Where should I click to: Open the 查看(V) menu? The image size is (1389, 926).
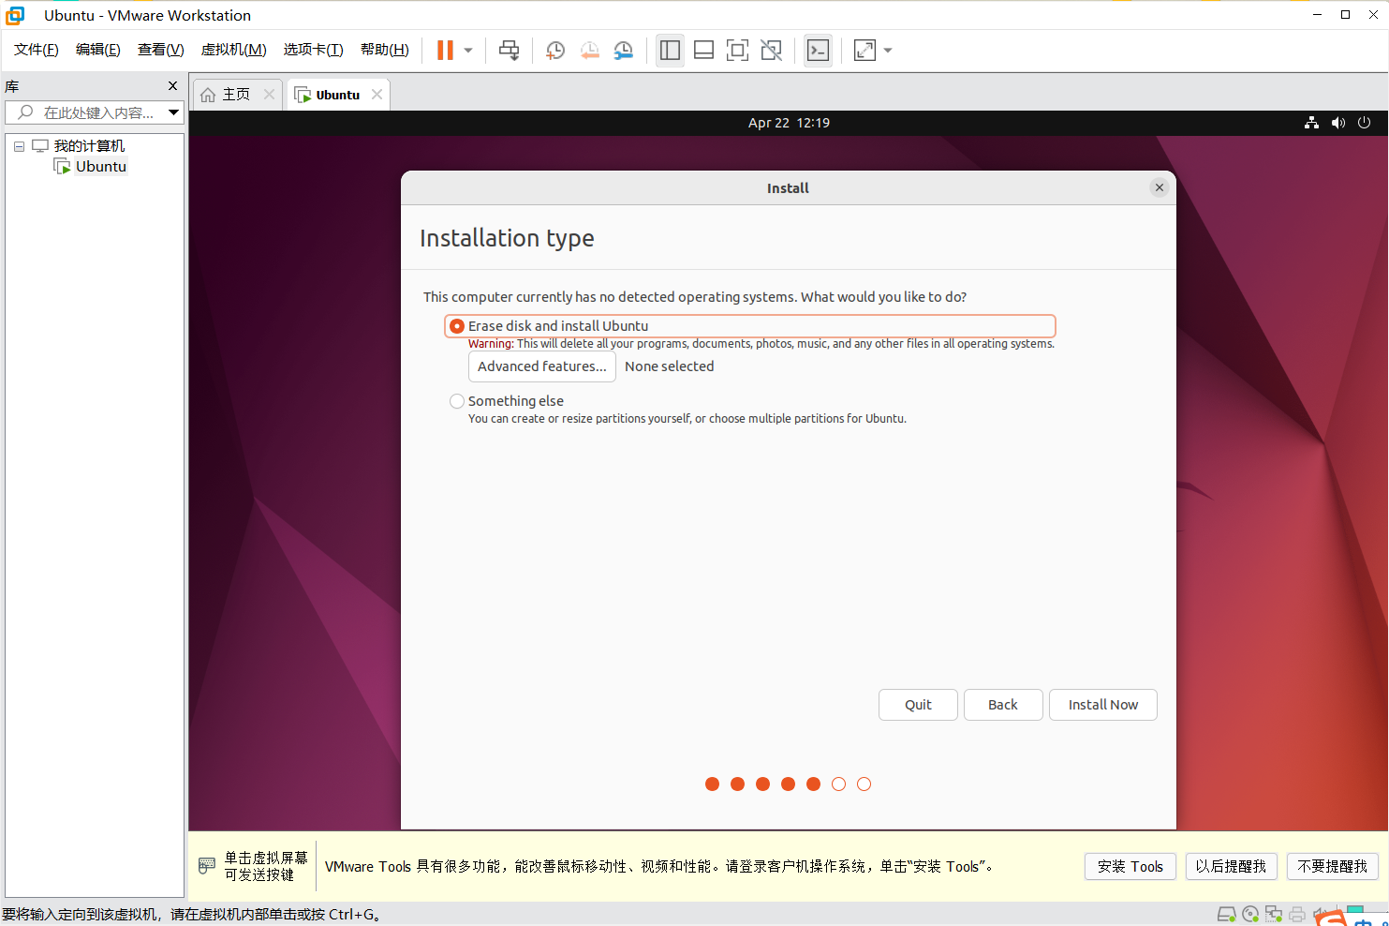(x=160, y=50)
